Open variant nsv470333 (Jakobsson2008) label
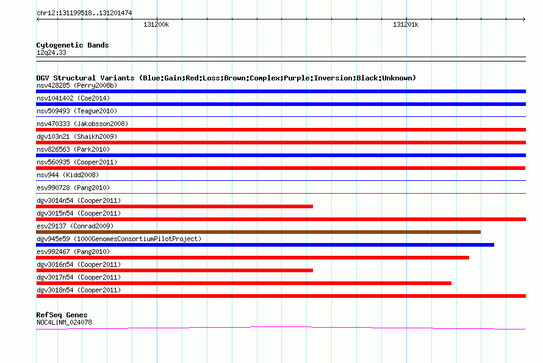The image size is (543, 363). point(82,124)
